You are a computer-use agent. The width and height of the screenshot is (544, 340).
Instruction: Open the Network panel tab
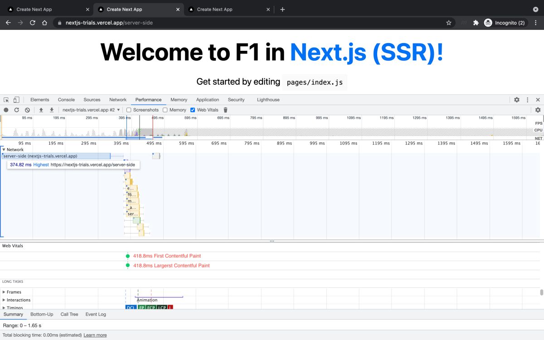pyautogui.click(x=118, y=100)
